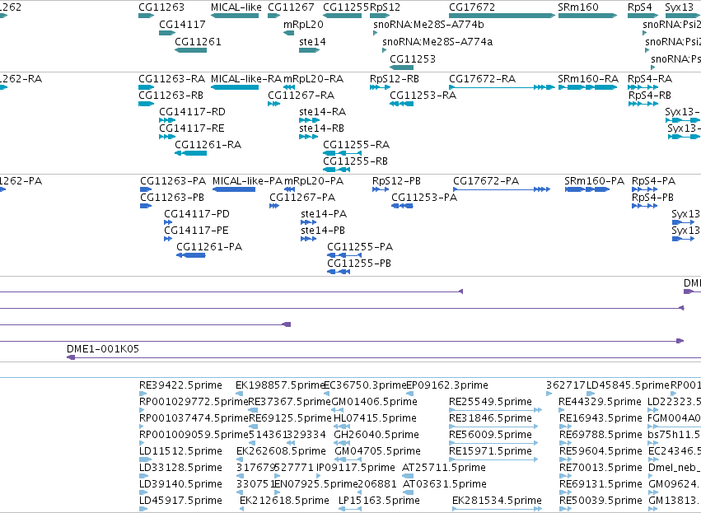Open the CG17672-RA transcript
This screenshot has width=701, height=513.
tap(502, 87)
